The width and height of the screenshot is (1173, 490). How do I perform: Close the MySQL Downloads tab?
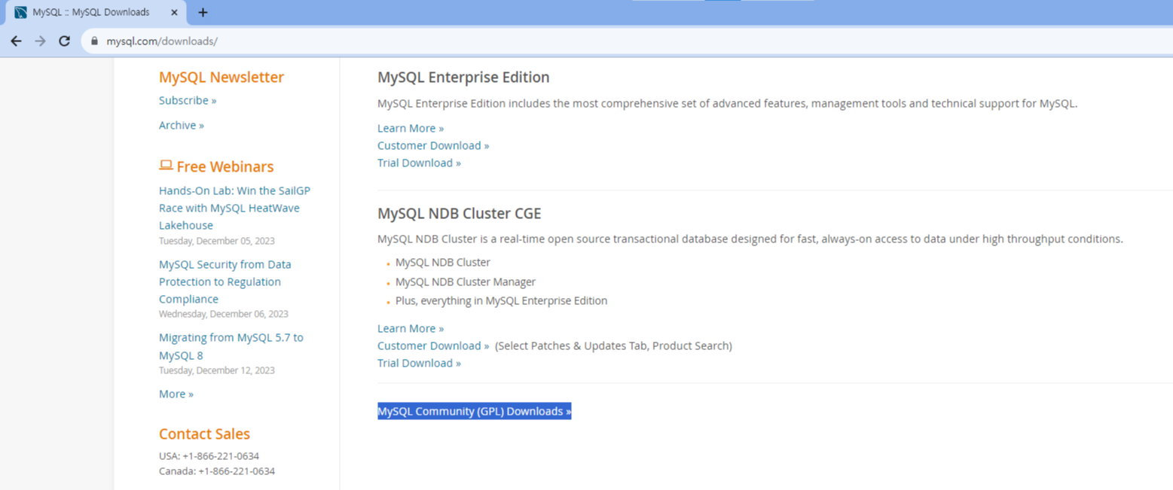tap(174, 12)
